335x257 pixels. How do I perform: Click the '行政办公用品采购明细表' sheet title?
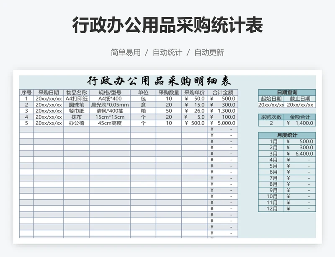tap(159, 81)
